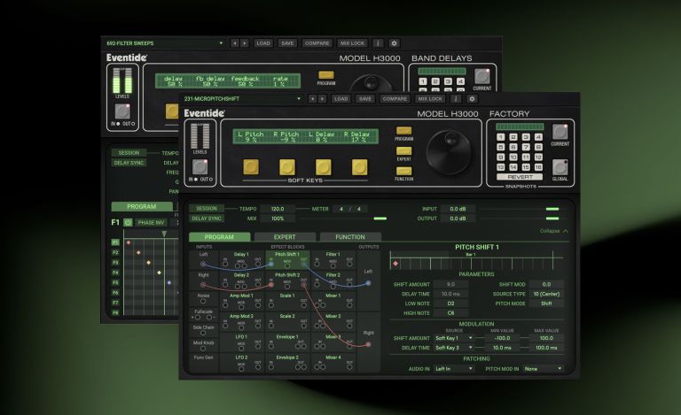
Task: Select snapshot 1 in Factory snapshots
Action: pyautogui.click(x=501, y=137)
